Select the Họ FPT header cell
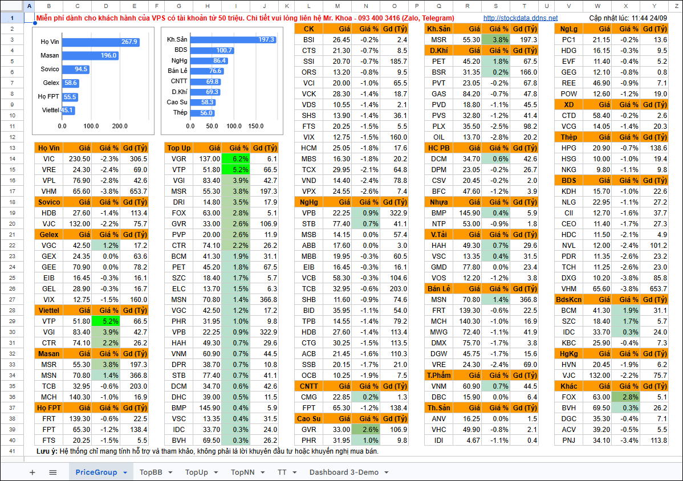This screenshot has width=683, height=481. tap(49, 408)
